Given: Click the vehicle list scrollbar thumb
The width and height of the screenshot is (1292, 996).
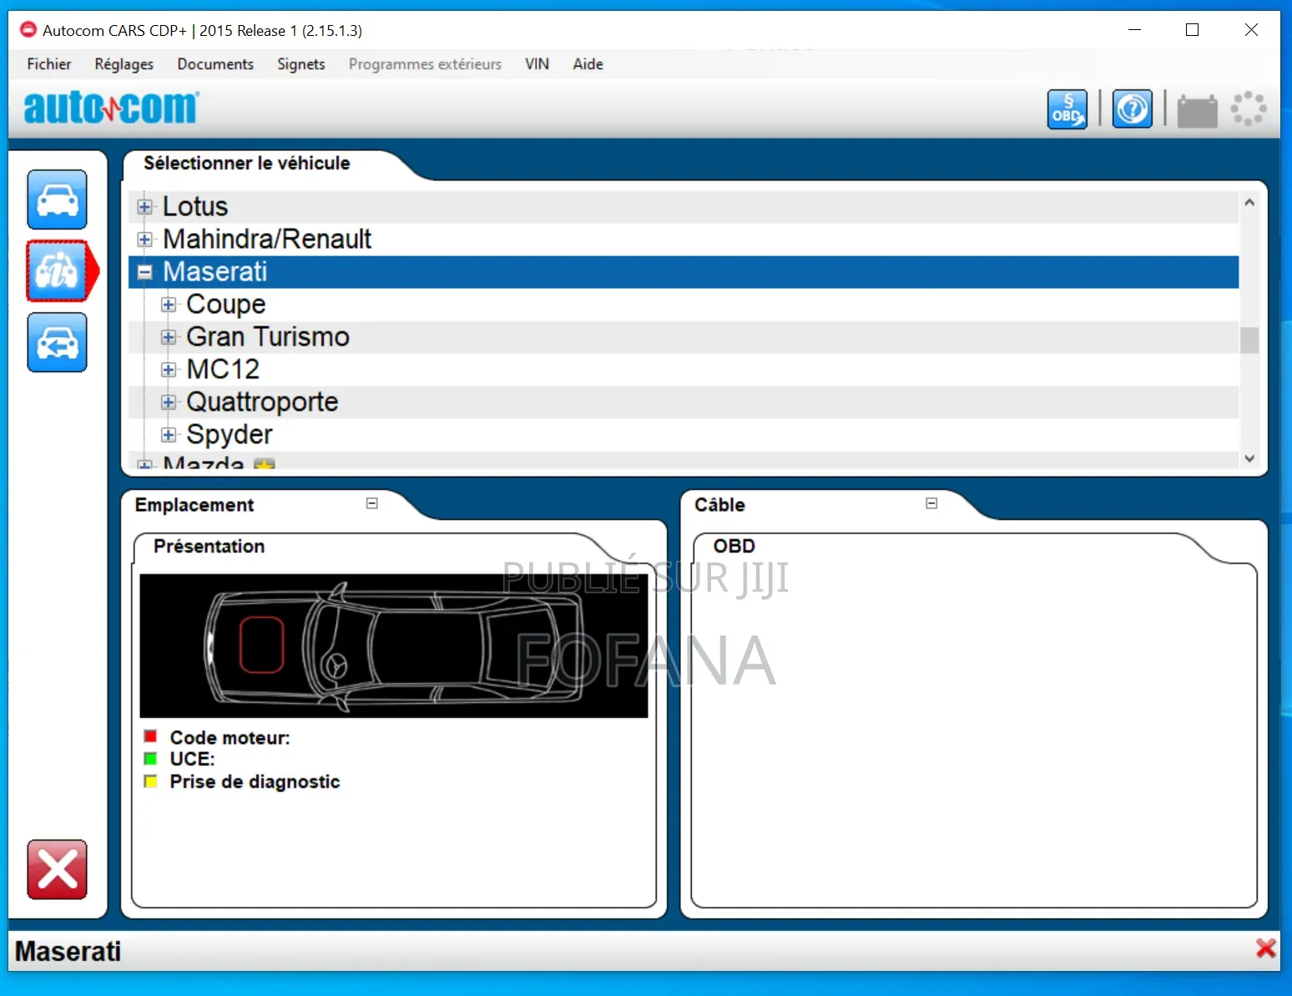Looking at the screenshot, I should pyautogui.click(x=1249, y=340).
